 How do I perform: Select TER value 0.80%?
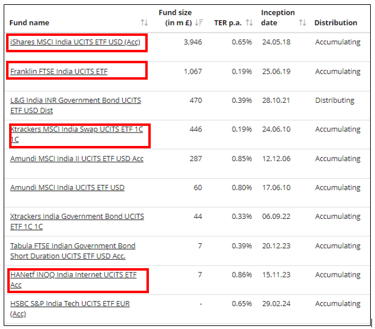tap(242, 188)
